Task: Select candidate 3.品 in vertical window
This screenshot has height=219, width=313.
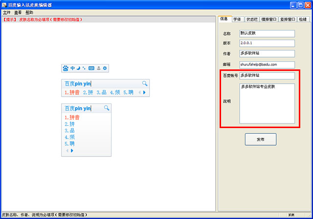Action: (x=69, y=131)
